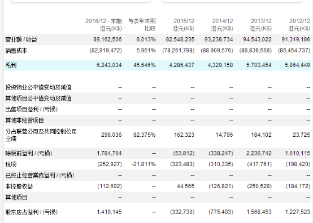The image size is (313, 223).
Task: Click the 2012/12 column header
Action: coord(299,25)
